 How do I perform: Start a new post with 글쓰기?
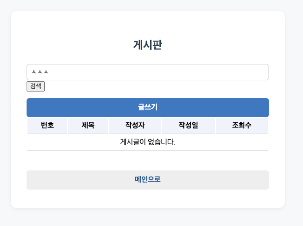point(148,107)
